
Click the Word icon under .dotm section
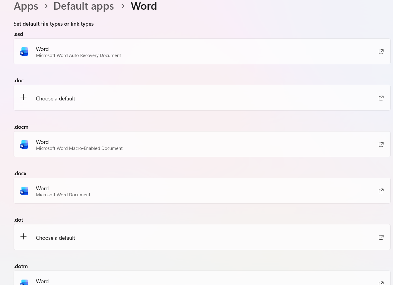(24, 282)
